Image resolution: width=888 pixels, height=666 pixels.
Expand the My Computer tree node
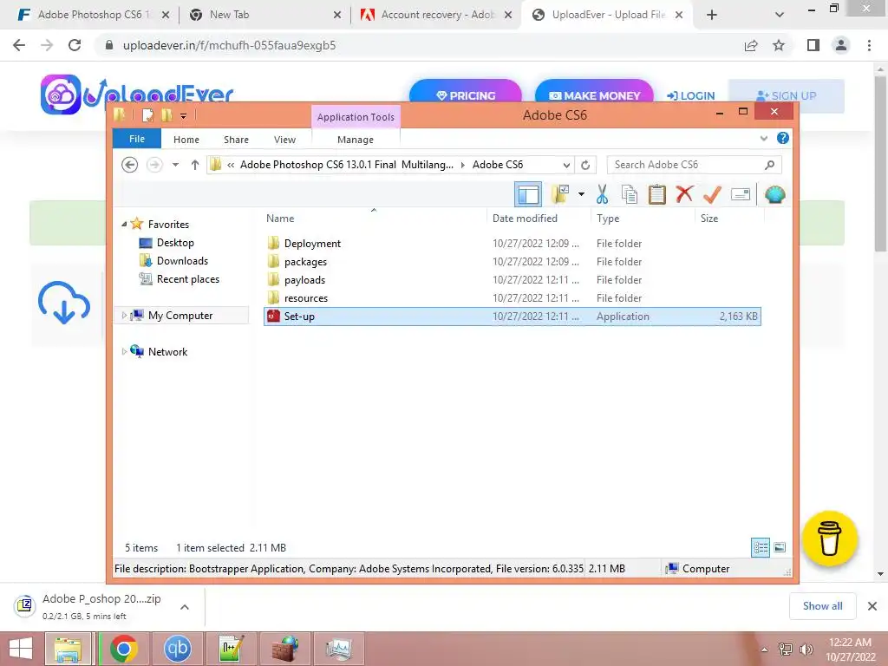(124, 316)
